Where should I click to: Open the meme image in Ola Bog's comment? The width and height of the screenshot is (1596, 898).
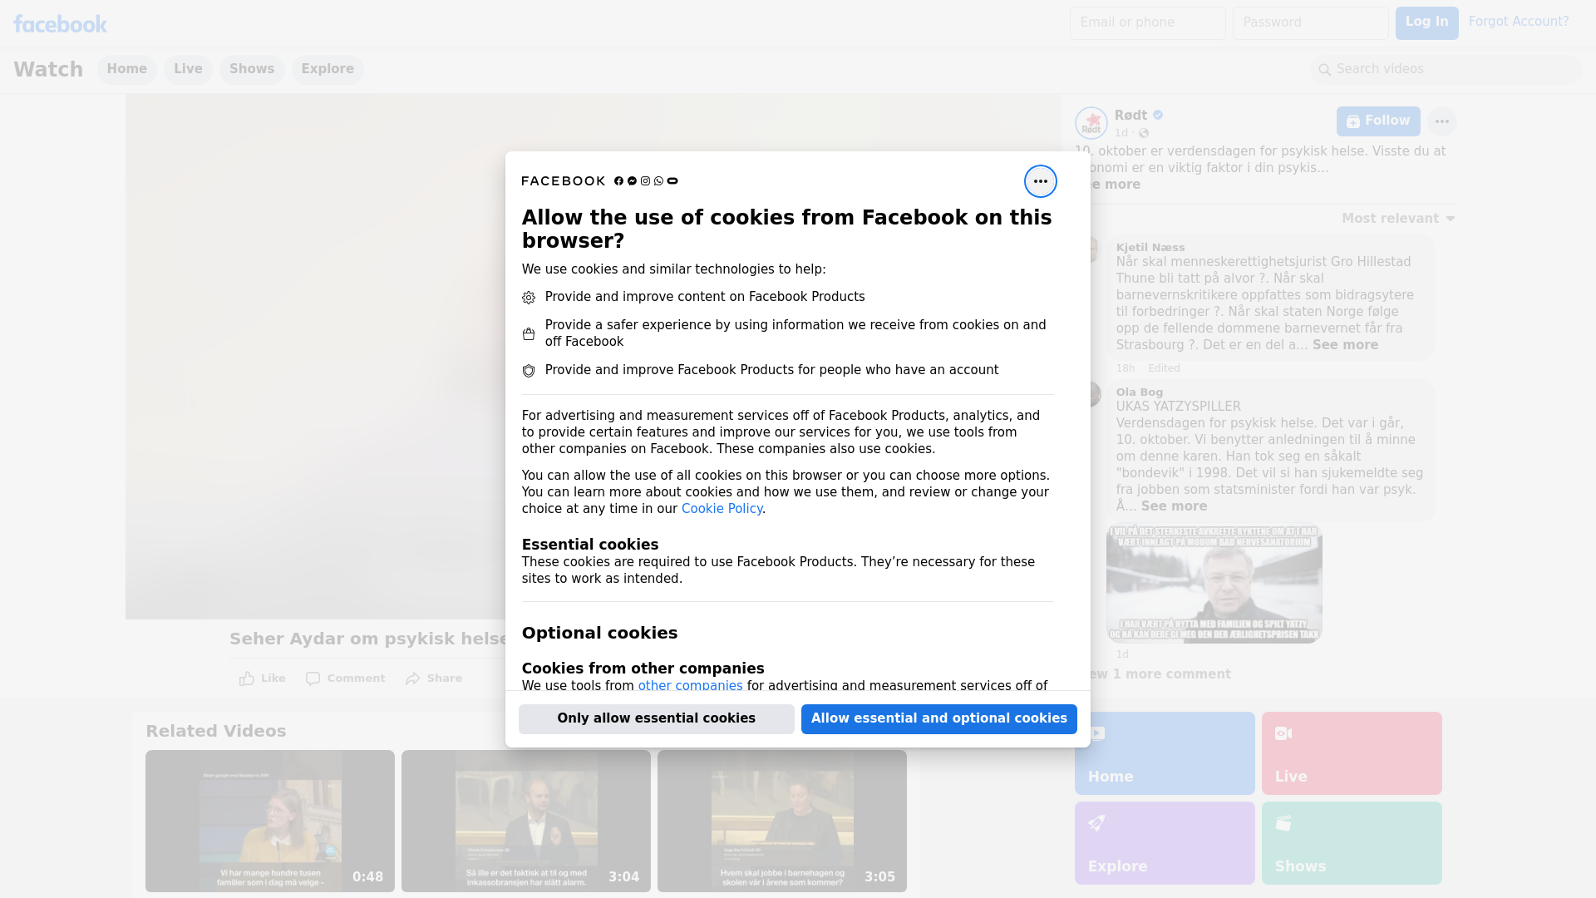1214,584
